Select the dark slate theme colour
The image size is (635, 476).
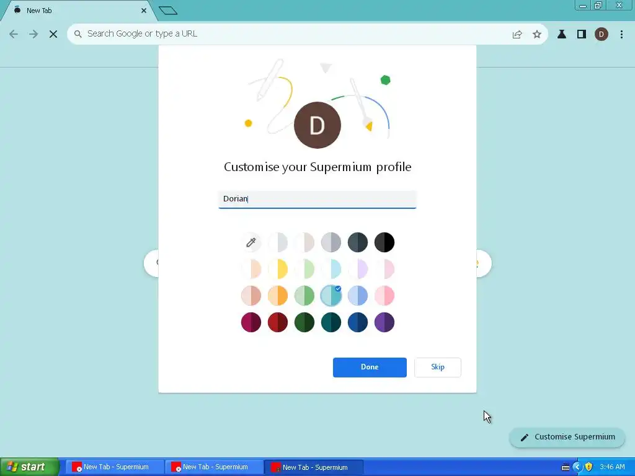point(358,242)
